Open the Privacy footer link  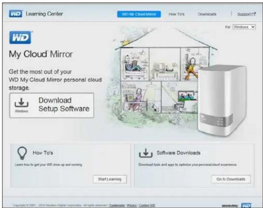point(132,205)
